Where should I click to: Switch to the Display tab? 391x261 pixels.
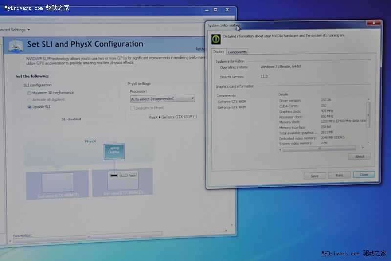click(x=218, y=52)
